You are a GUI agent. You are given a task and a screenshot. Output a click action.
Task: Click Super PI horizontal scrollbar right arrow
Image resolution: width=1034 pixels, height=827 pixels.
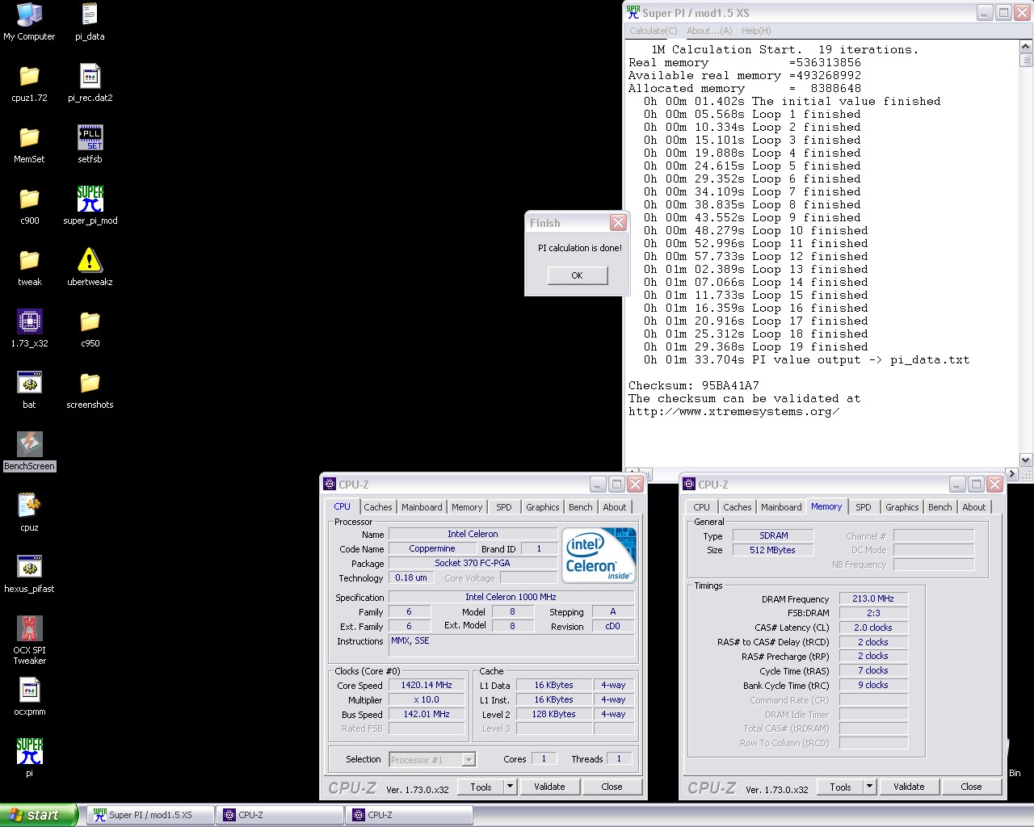(1012, 474)
